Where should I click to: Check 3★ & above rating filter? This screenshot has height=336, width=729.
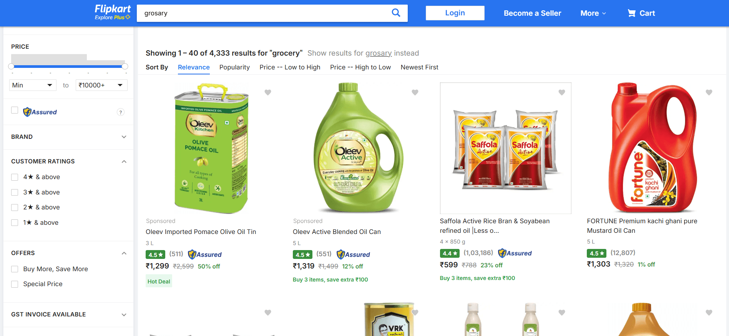[x=15, y=192]
